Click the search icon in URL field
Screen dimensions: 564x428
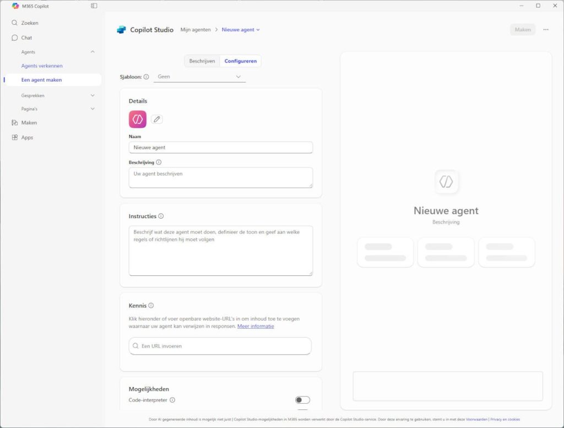coord(135,345)
